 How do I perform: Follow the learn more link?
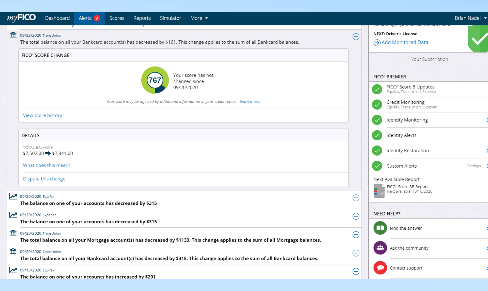250,101
